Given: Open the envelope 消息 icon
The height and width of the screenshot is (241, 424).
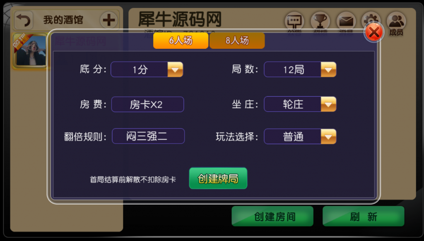Looking at the screenshot, I should click(x=346, y=21).
